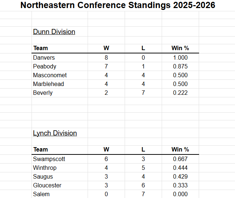
Task: Click Danvers' 1.000 win percentage
Action: tap(180, 58)
